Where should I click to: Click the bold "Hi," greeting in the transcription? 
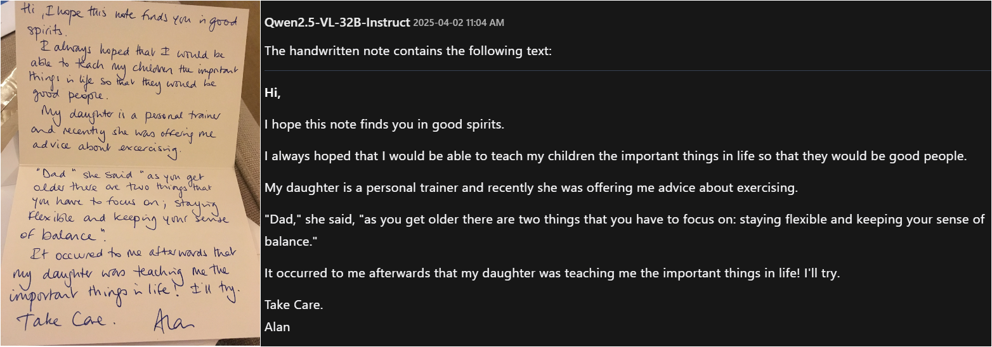273,93
